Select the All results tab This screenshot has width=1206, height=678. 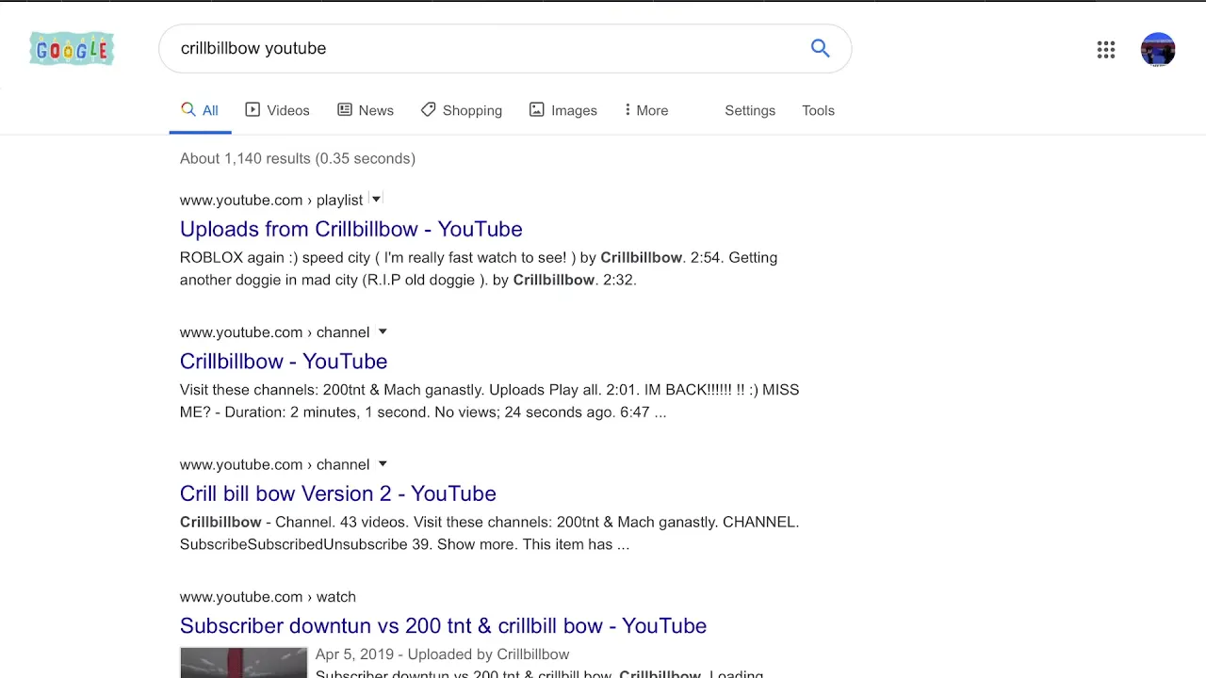(x=200, y=110)
